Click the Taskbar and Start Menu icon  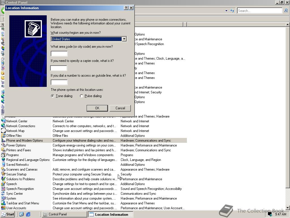(3, 203)
